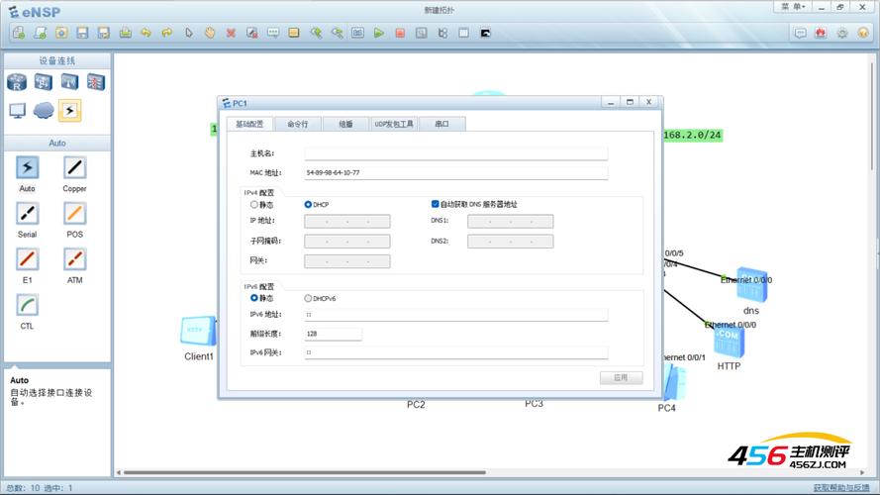Open the UDP发包工具 tab
This screenshot has width=880, height=495.
394,124
